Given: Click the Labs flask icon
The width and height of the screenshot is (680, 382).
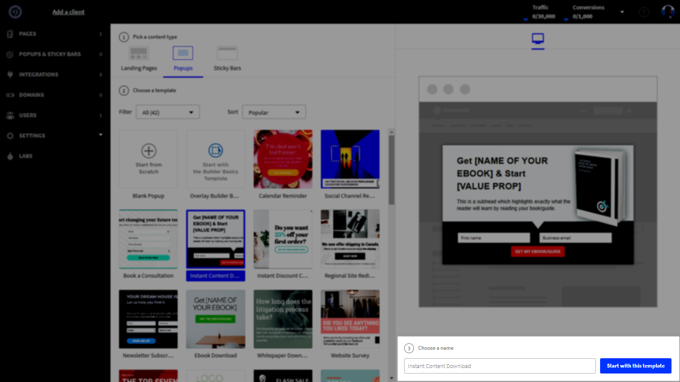Looking at the screenshot, I should click(10, 156).
